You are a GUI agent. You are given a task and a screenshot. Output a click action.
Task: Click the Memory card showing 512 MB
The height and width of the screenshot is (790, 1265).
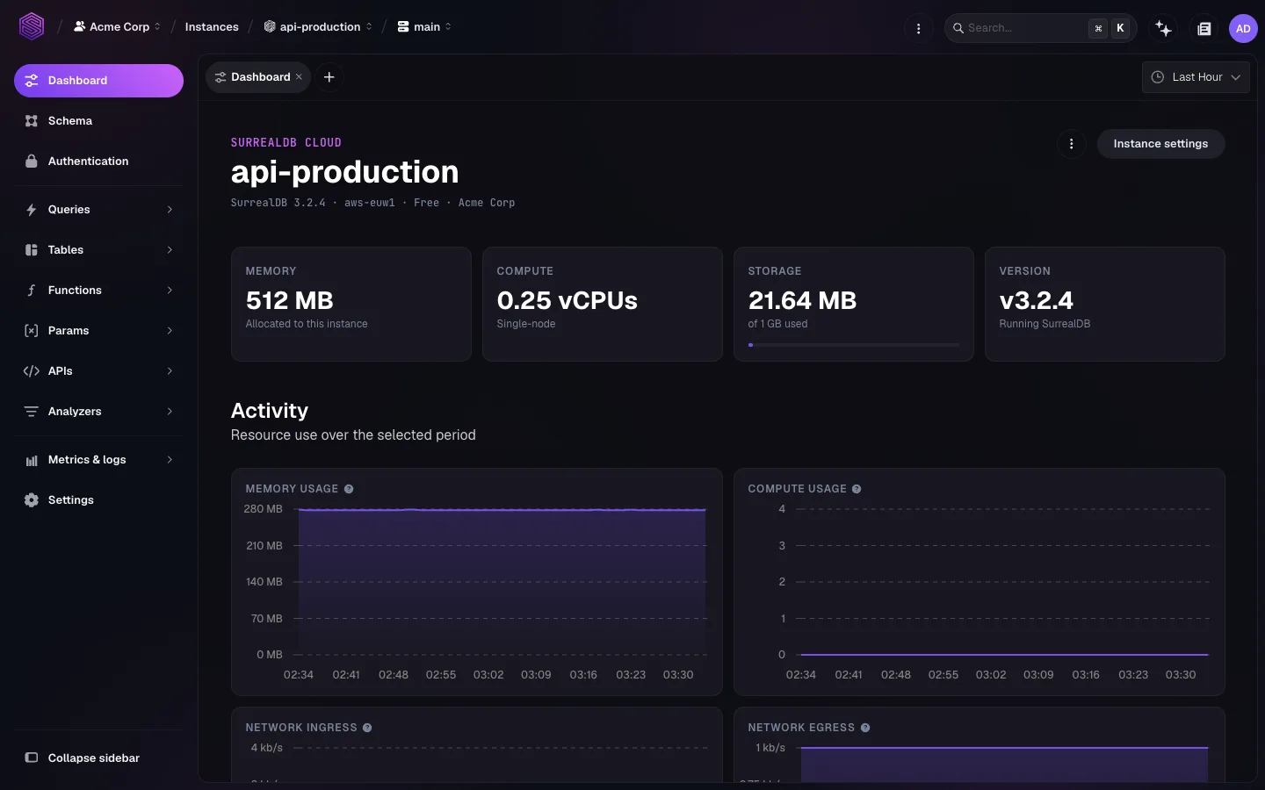pos(351,304)
